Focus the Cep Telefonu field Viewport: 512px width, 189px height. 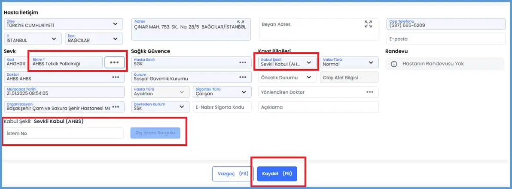point(446,24)
